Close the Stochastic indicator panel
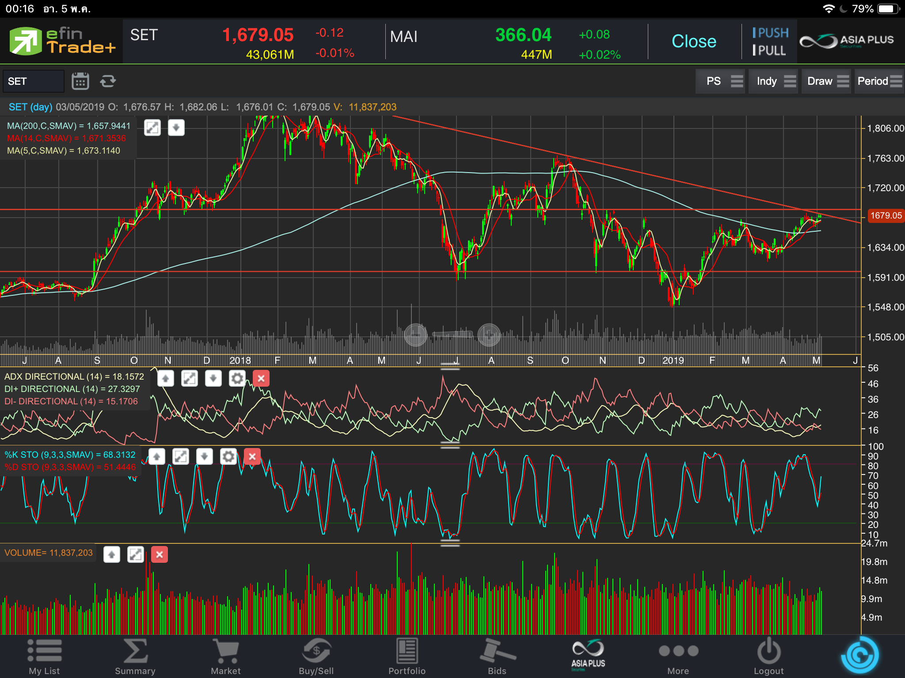Image resolution: width=905 pixels, height=678 pixels. [252, 457]
